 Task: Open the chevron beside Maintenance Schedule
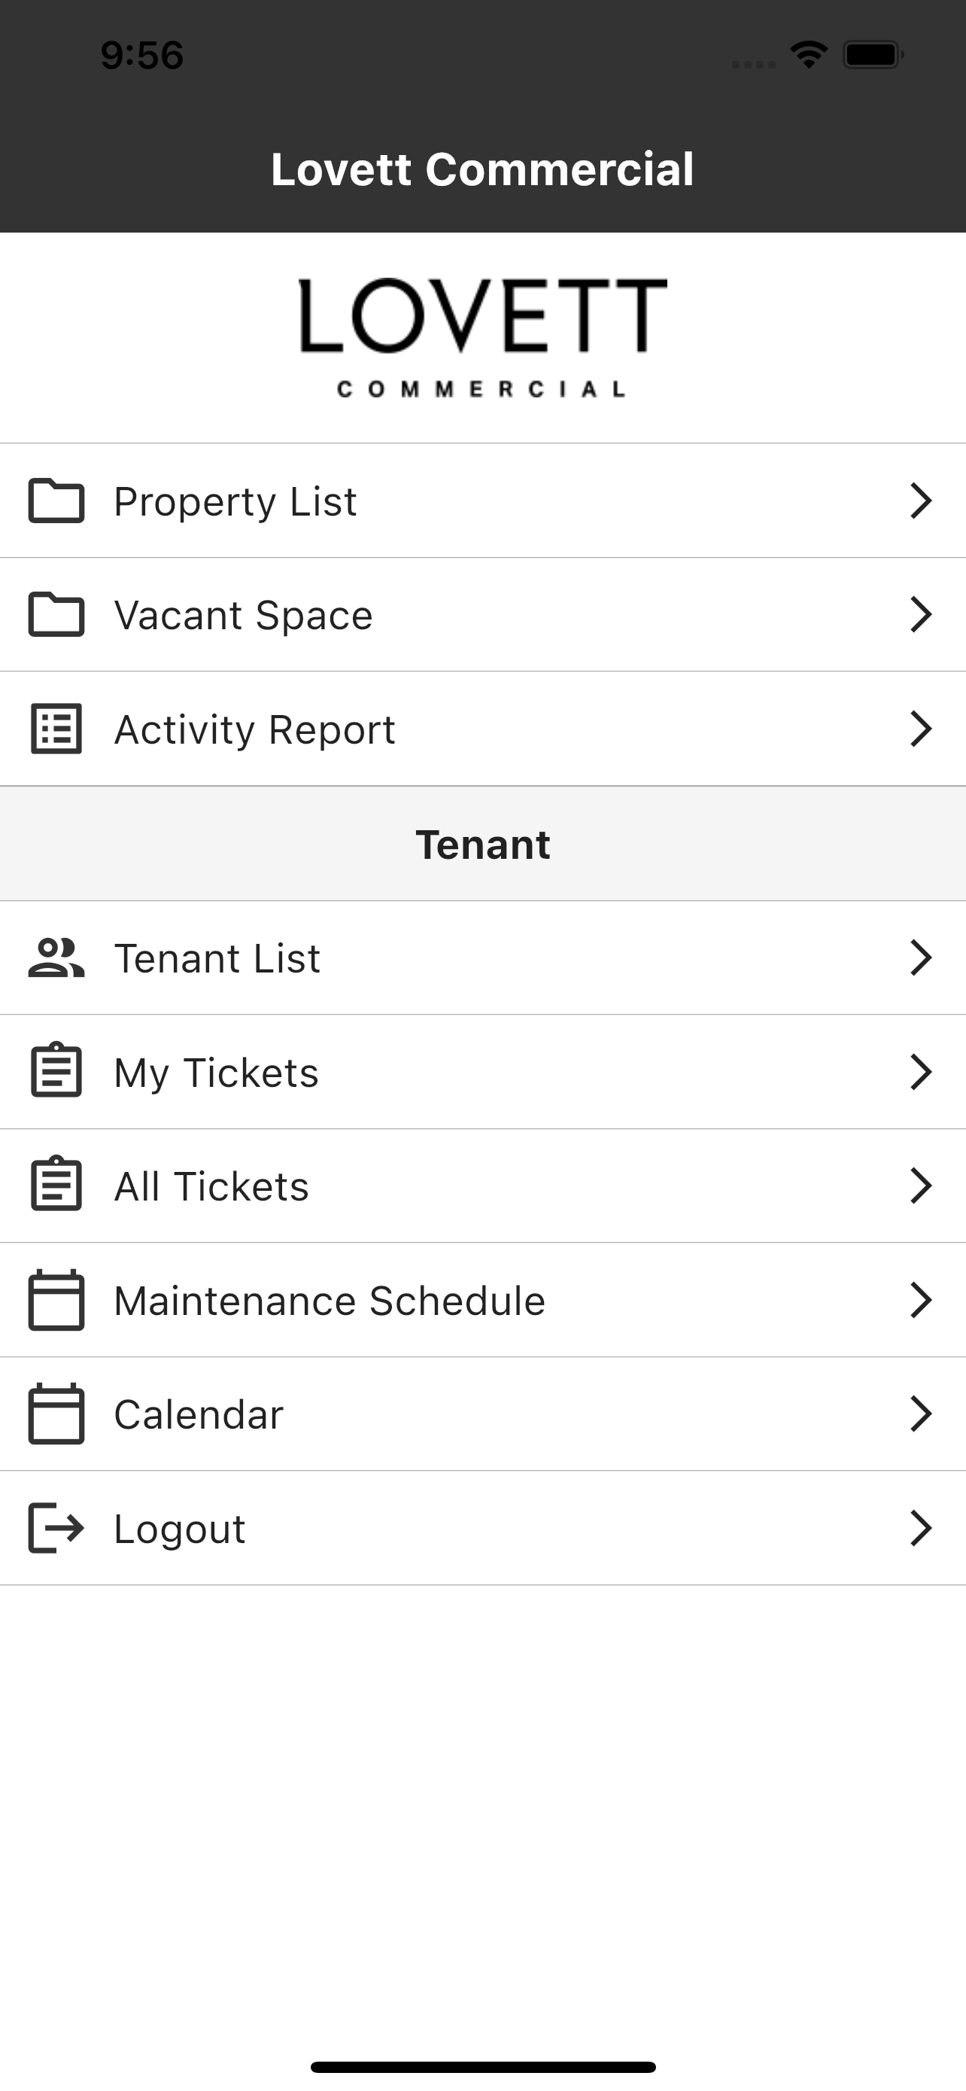tap(921, 1300)
